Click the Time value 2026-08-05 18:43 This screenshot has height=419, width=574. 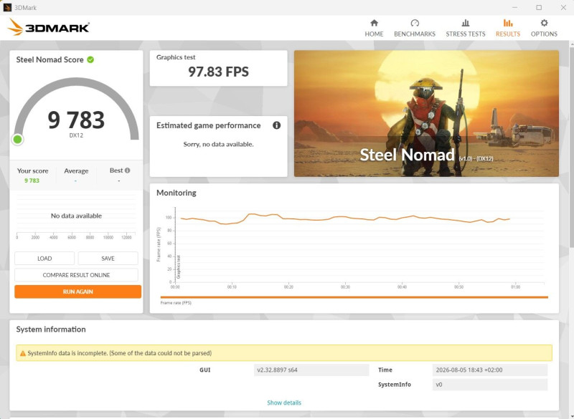click(490, 370)
